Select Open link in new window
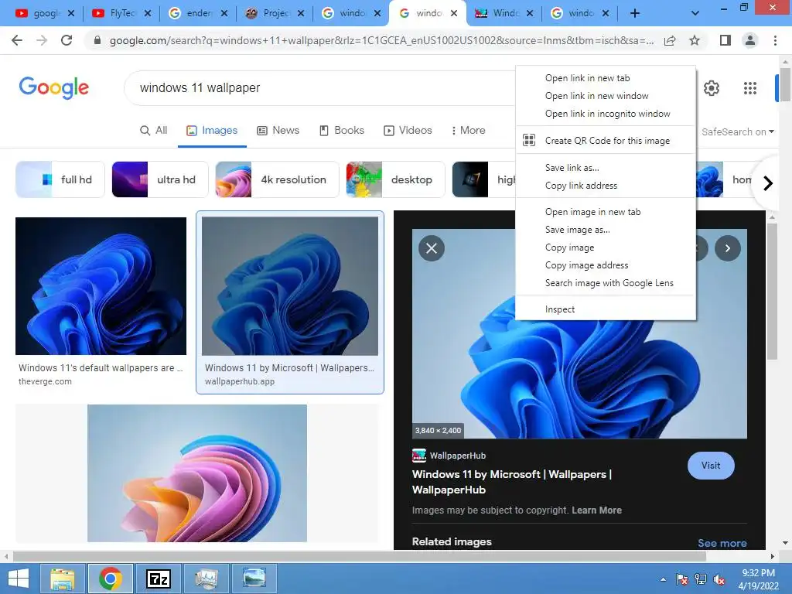The width and height of the screenshot is (792, 594). [x=606, y=96]
